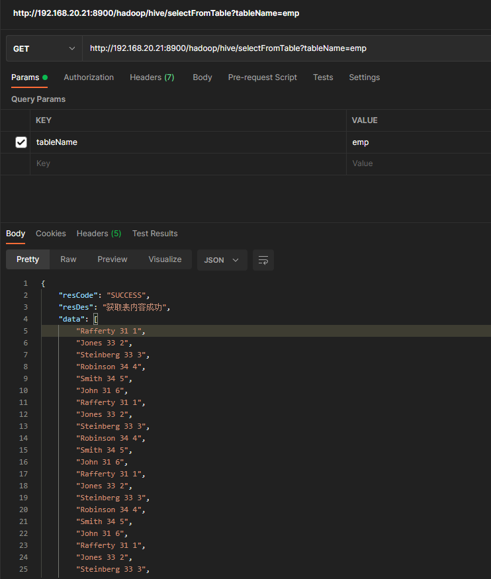Click the "data" key on line 4
Screen dimensions: 491x579
(71, 319)
